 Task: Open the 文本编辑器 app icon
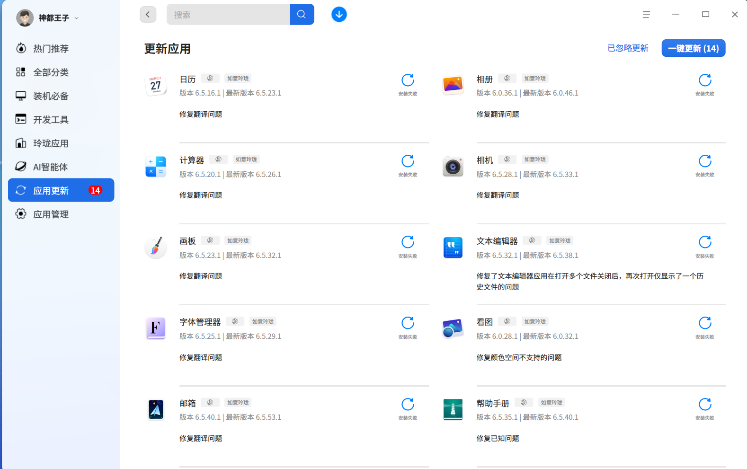point(453,248)
